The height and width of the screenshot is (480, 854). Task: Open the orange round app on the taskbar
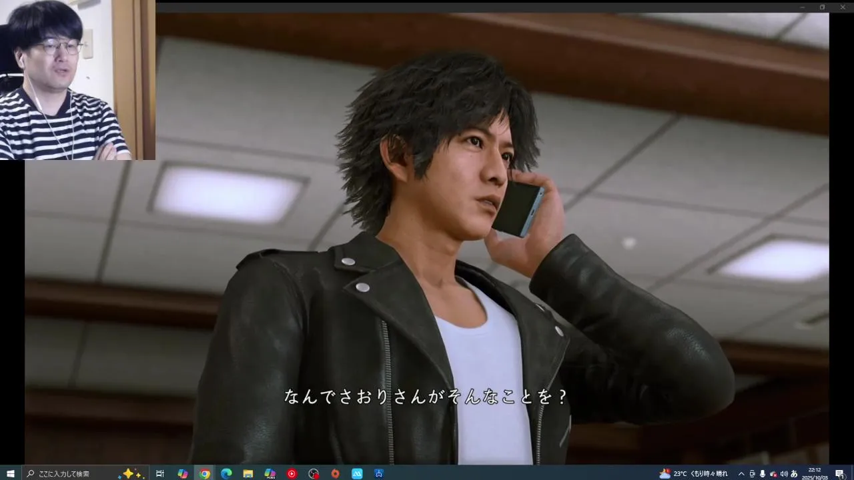pos(335,473)
